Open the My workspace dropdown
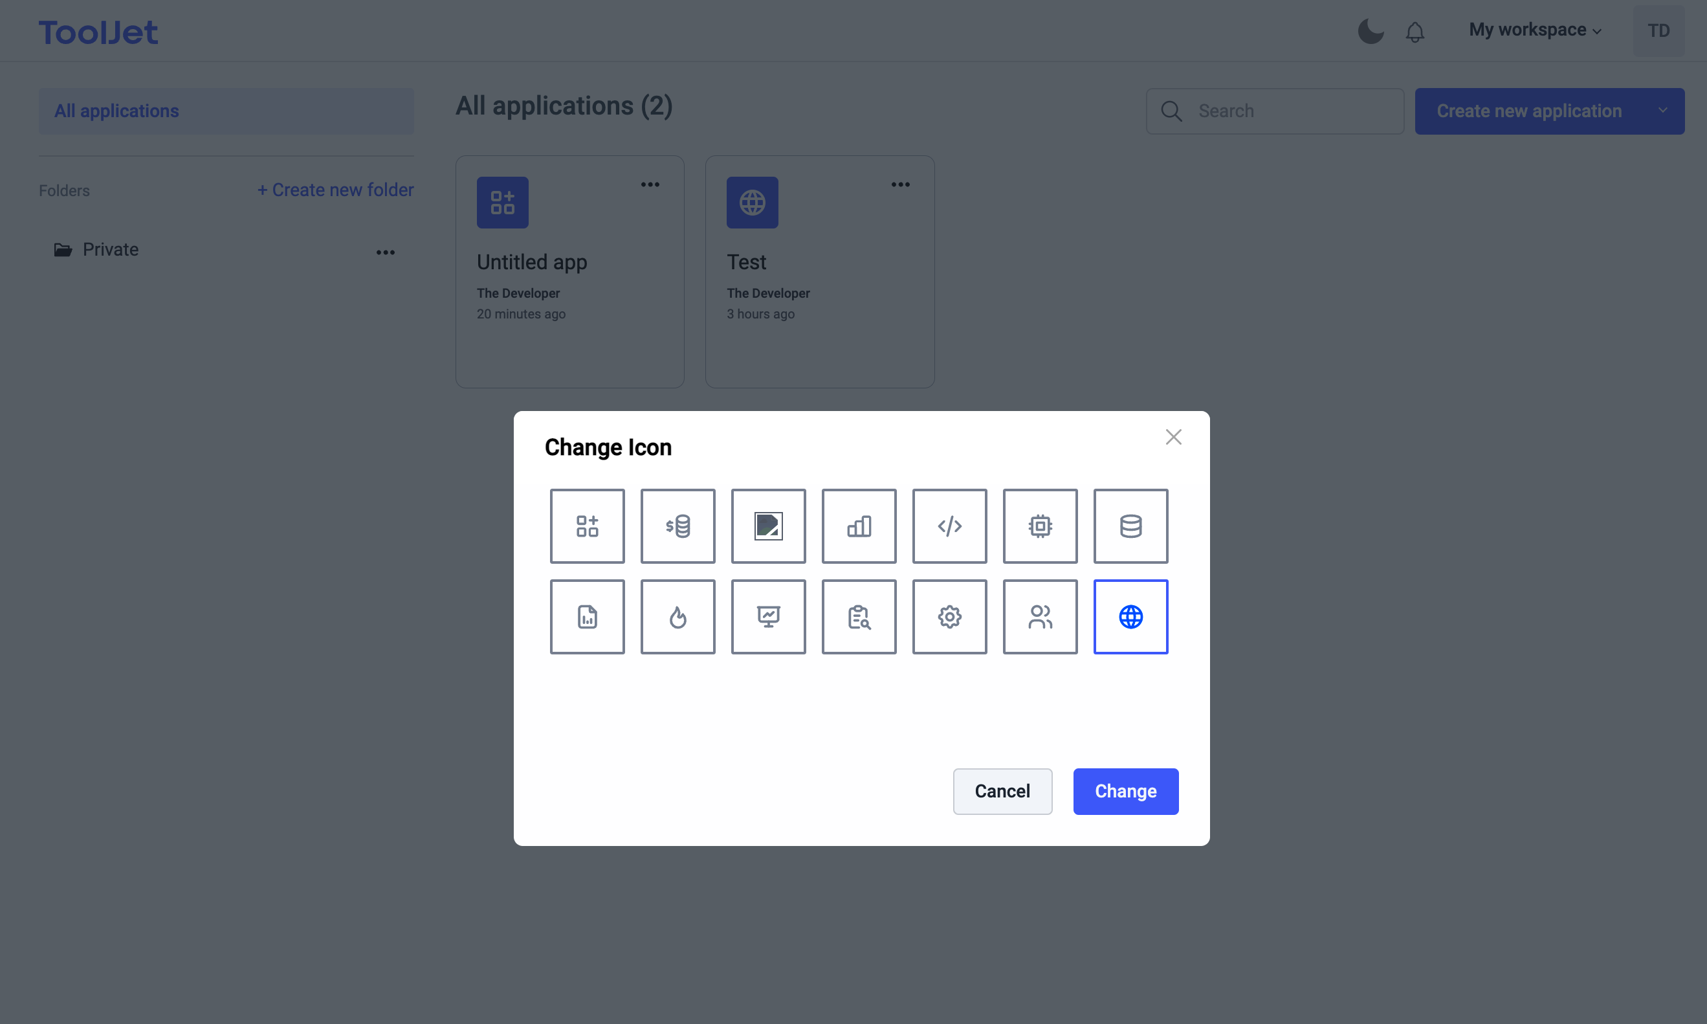The width and height of the screenshot is (1707, 1024). tap(1535, 30)
